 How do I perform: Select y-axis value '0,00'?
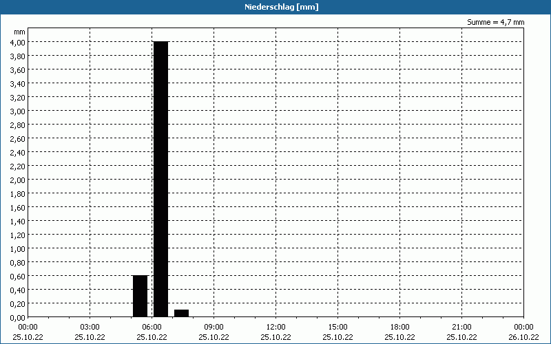click(x=17, y=318)
